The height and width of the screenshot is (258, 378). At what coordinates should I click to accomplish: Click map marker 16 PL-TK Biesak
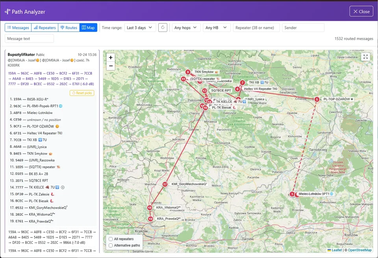point(206,108)
